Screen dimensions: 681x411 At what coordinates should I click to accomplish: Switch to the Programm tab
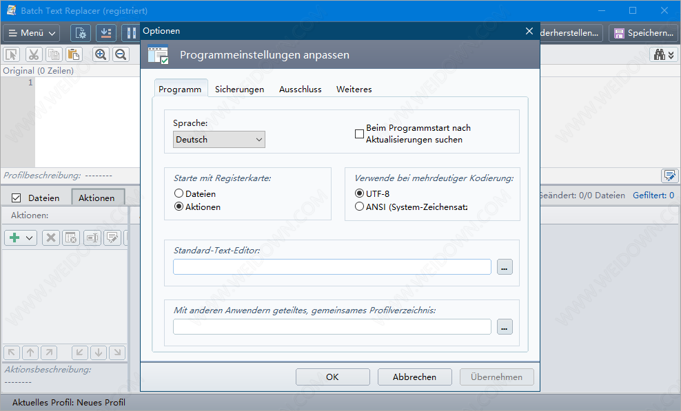pyautogui.click(x=180, y=89)
